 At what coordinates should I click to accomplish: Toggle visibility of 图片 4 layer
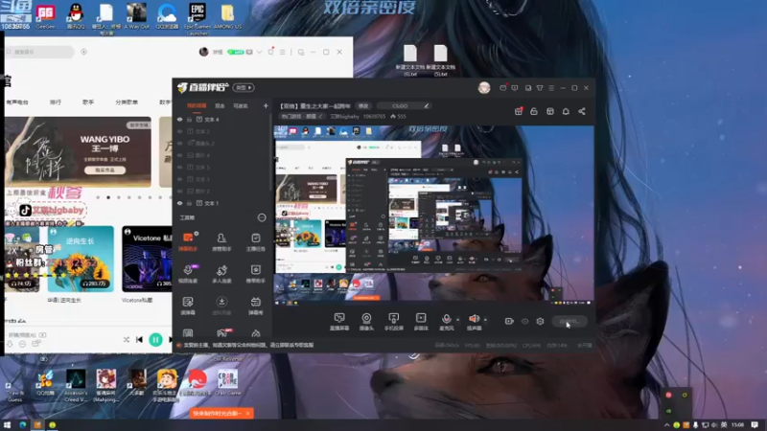click(180, 155)
